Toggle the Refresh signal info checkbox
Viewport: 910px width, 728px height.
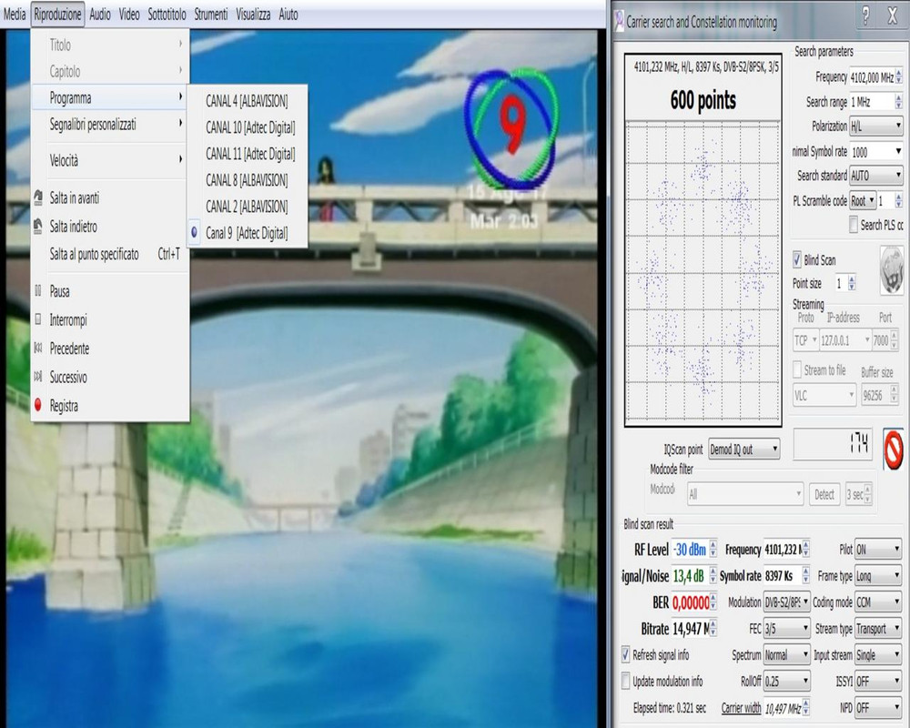626,655
